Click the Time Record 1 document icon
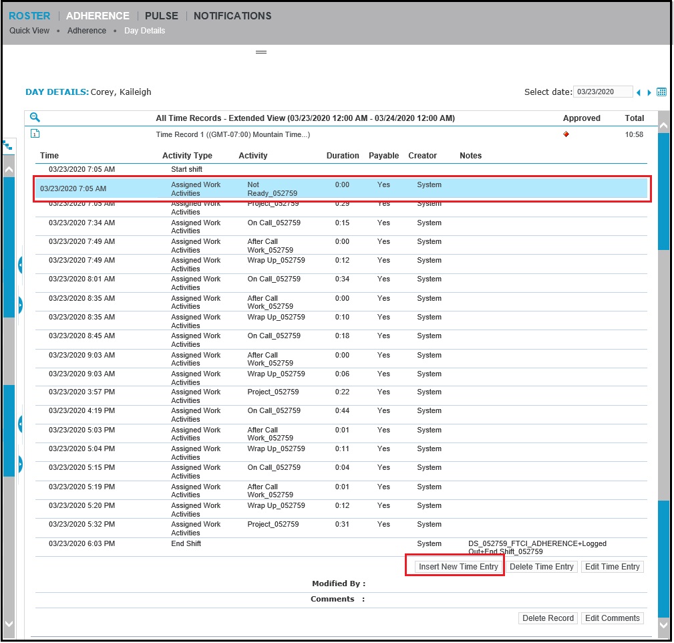Image resolution: width=674 pixels, height=643 pixels. pos(35,134)
